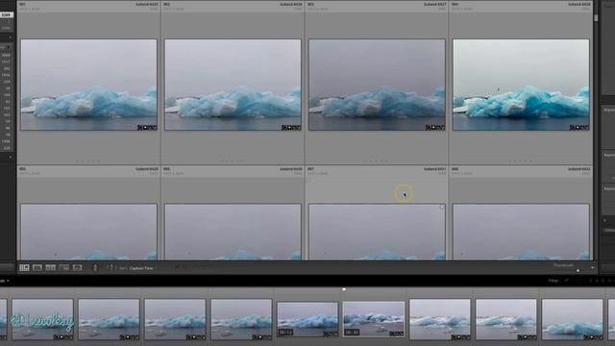Toggle quick collection marker on hovered bottom-row photo
Image resolution: width=615 pixels, height=346 pixels.
point(442,208)
